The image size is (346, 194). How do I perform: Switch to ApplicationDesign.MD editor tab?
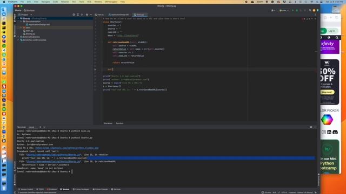[x=119, y=15]
